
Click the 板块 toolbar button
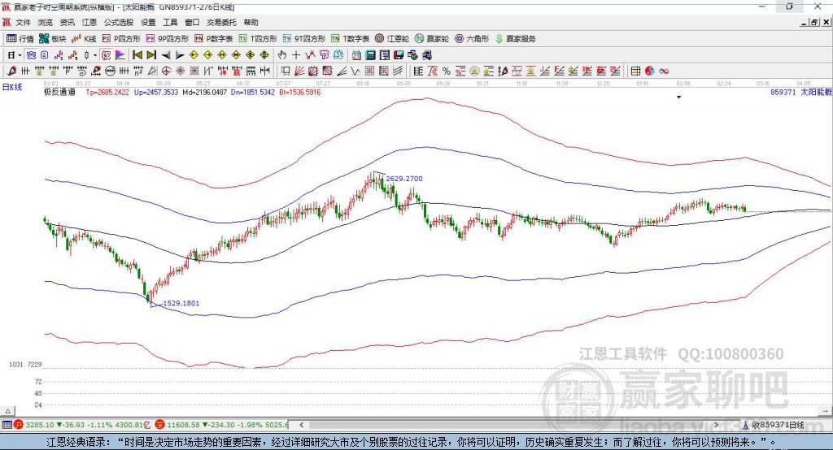[x=53, y=39]
